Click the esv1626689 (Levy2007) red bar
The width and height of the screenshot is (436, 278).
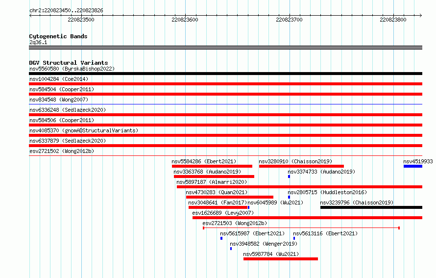coord(307,218)
